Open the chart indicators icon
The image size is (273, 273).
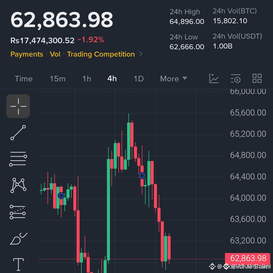pos(214,78)
